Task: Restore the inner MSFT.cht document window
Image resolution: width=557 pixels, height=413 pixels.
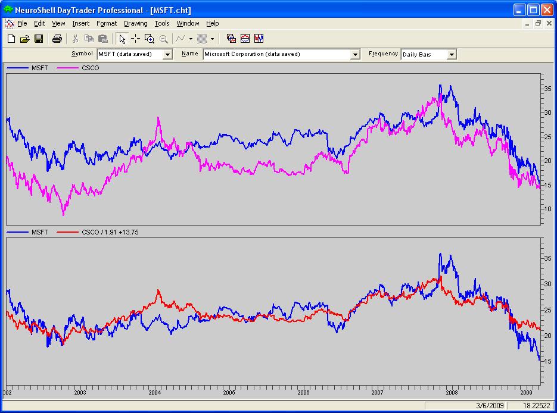Action: point(538,24)
